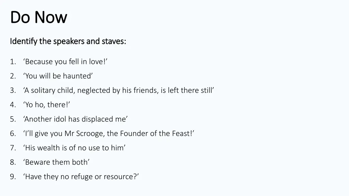The image size is (349, 196).
Task: Click list number 4 beside 'Yo ho, there!'
Action: [13, 105]
